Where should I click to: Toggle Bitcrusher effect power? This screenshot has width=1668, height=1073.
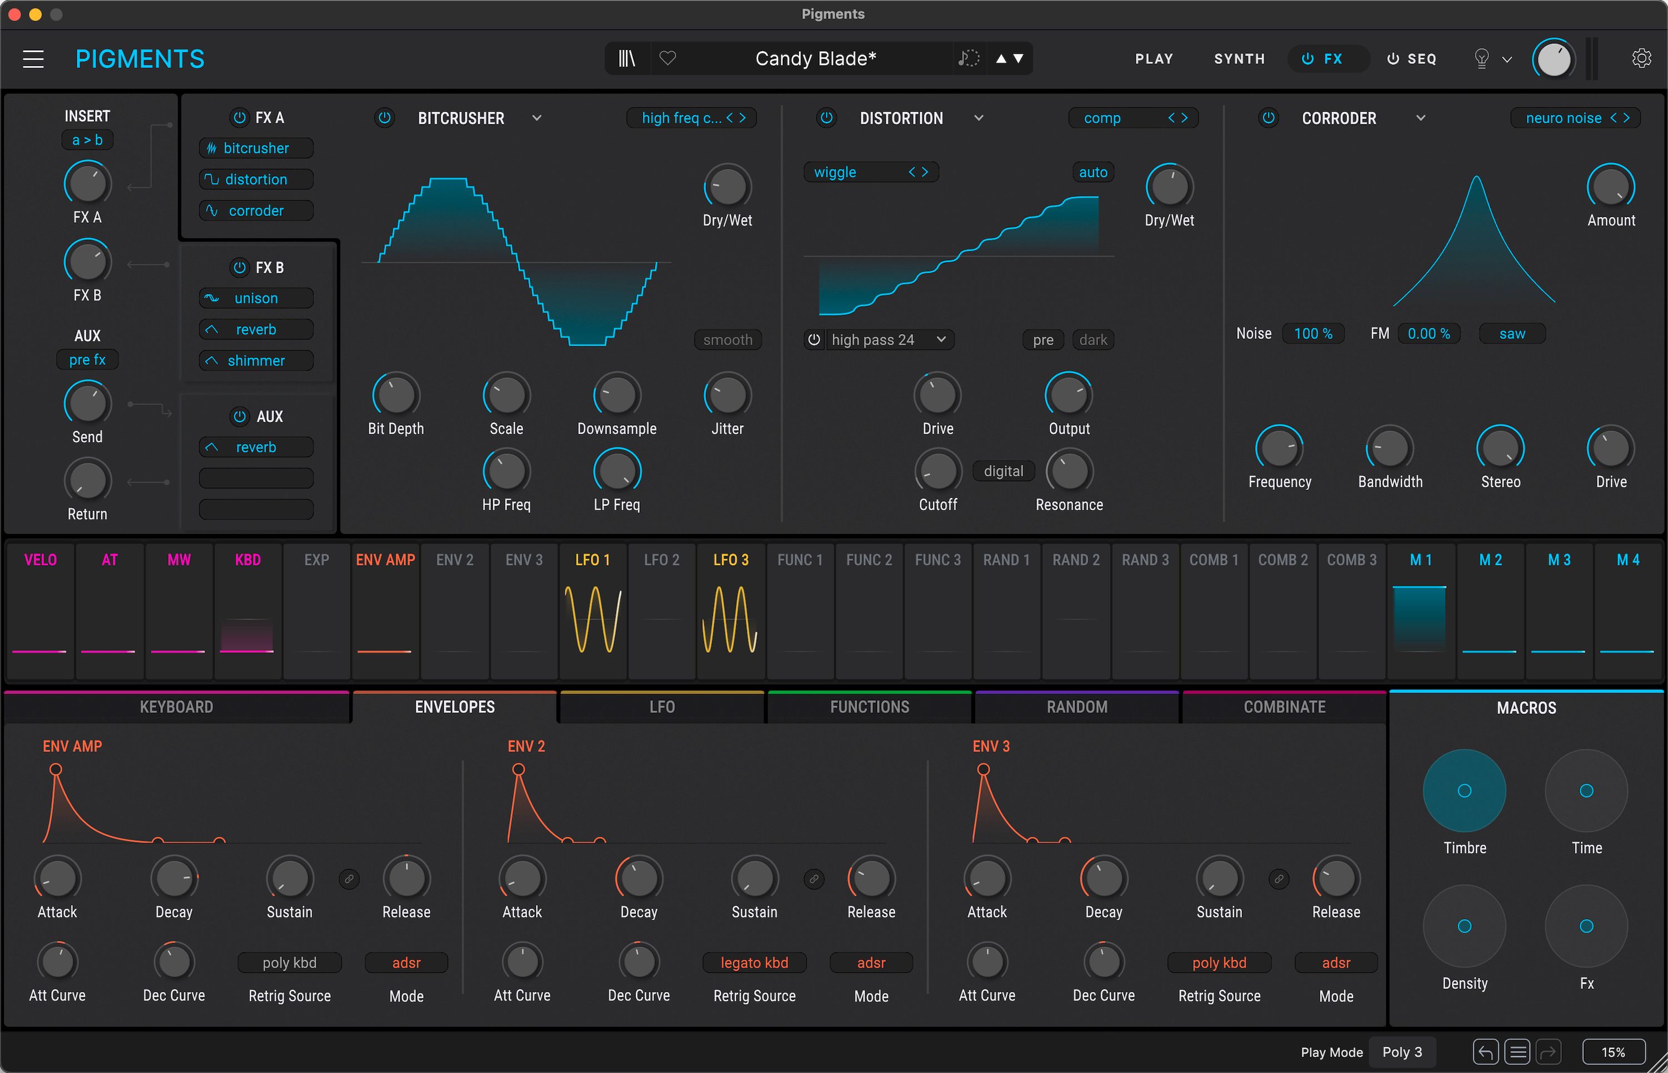384,118
